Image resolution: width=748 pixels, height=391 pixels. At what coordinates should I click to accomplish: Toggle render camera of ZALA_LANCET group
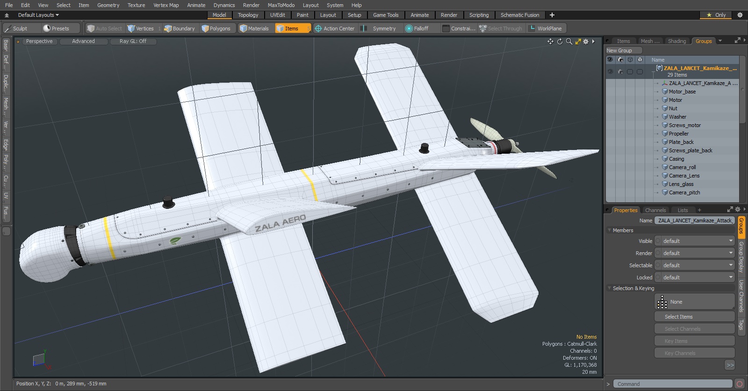[x=620, y=72]
